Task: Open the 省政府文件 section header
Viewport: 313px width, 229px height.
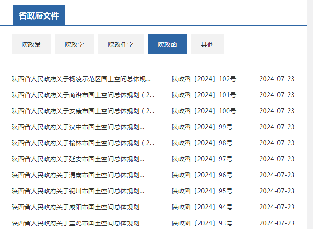Action: 39,16
